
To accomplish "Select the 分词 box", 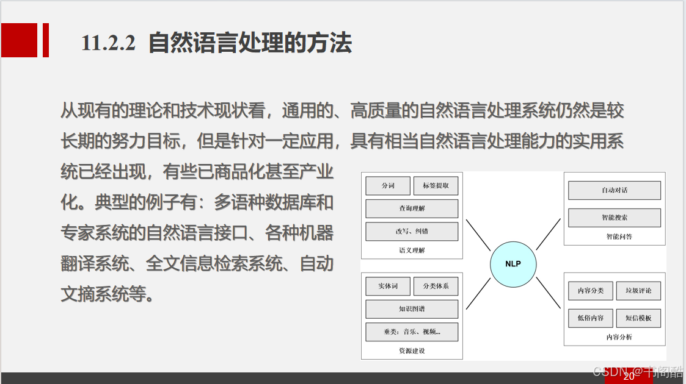I will point(388,185).
